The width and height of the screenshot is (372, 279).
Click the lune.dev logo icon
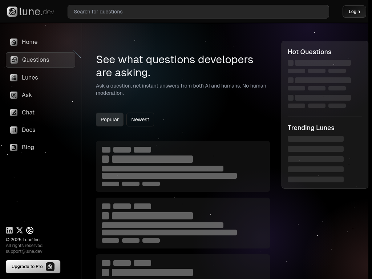(12, 12)
